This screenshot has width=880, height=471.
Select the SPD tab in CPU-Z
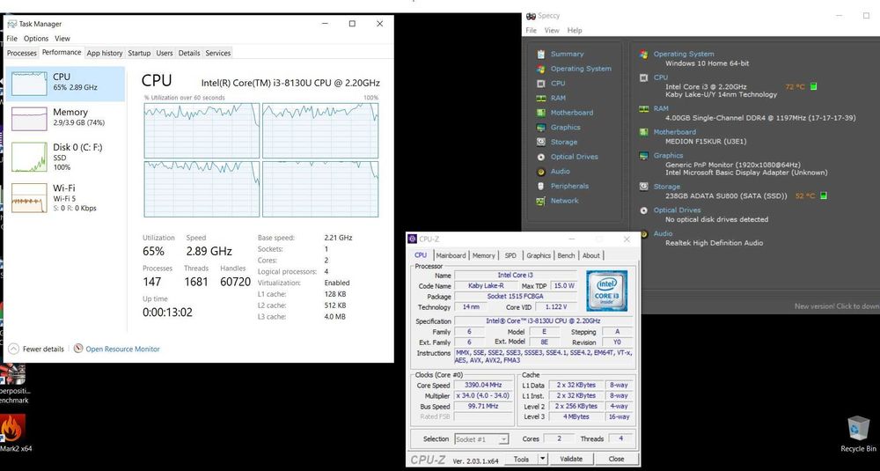point(510,255)
